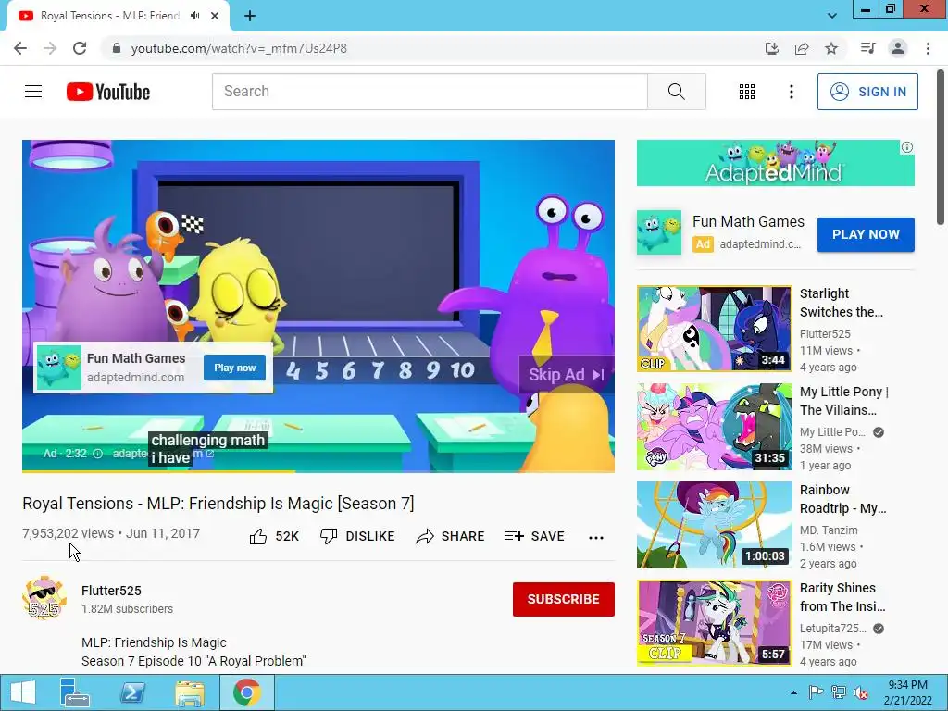The image size is (948, 711).
Task: Open the Chrome profile avatar icon
Action: 898,48
